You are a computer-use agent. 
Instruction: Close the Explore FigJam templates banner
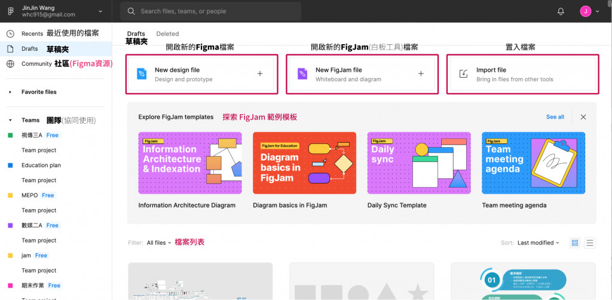pos(583,117)
